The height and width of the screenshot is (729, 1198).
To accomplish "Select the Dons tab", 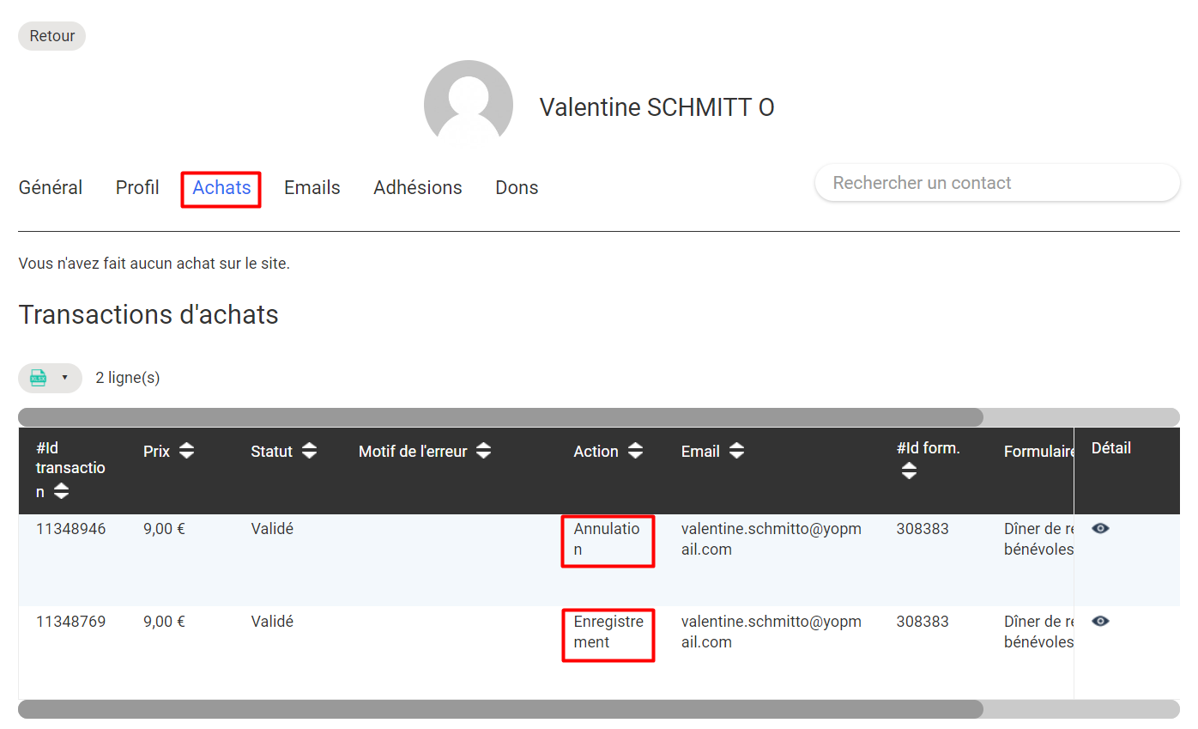I will tap(517, 188).
